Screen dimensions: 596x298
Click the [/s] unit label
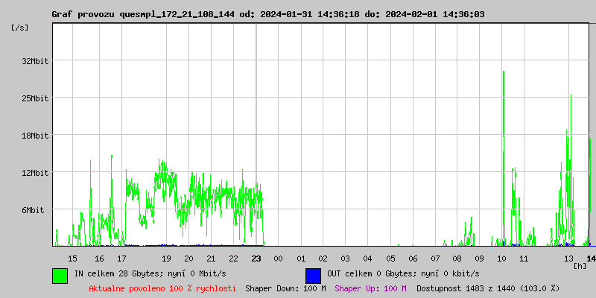click(20, 28)
